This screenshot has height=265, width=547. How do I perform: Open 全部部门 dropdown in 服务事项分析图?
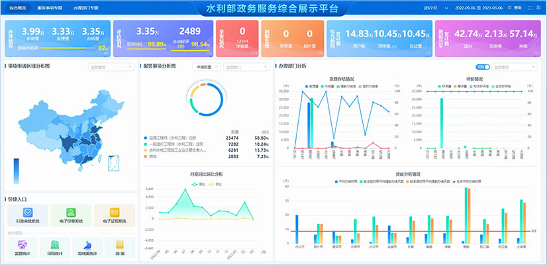coord(246,67)
